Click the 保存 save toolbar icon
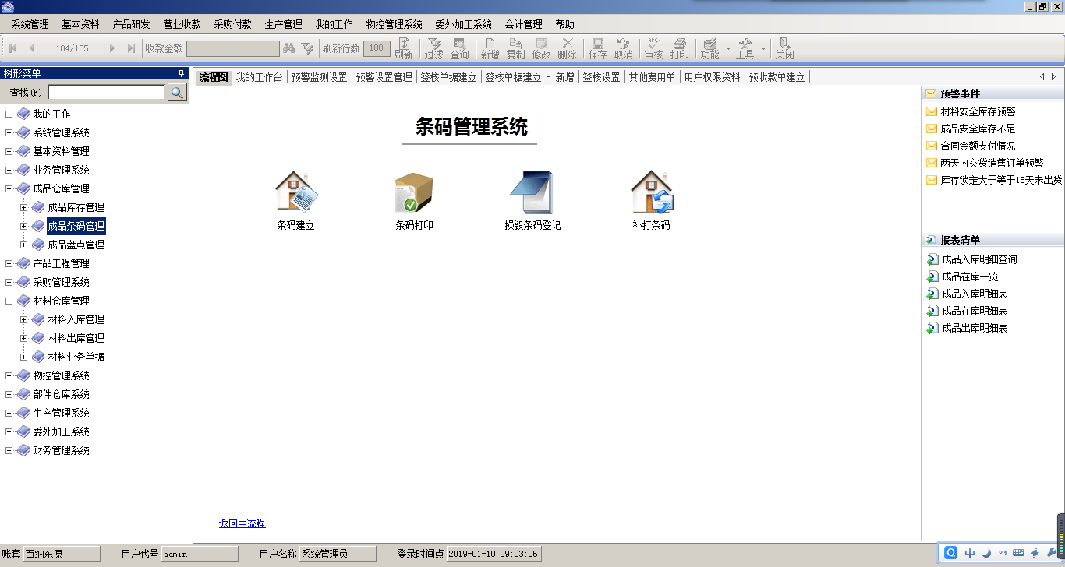Screen dimensions: 1065x567 [596, 48]
